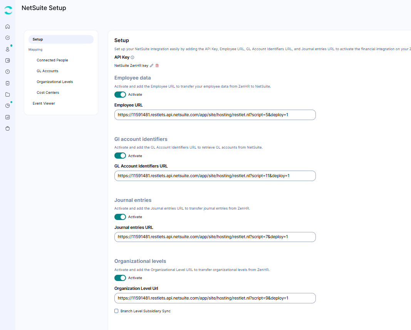
Task: Open Connected People mapping
Action: (52, 60)
